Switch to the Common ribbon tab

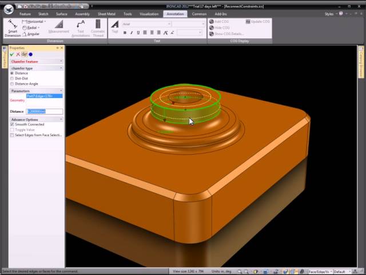(x=199, y=14)
